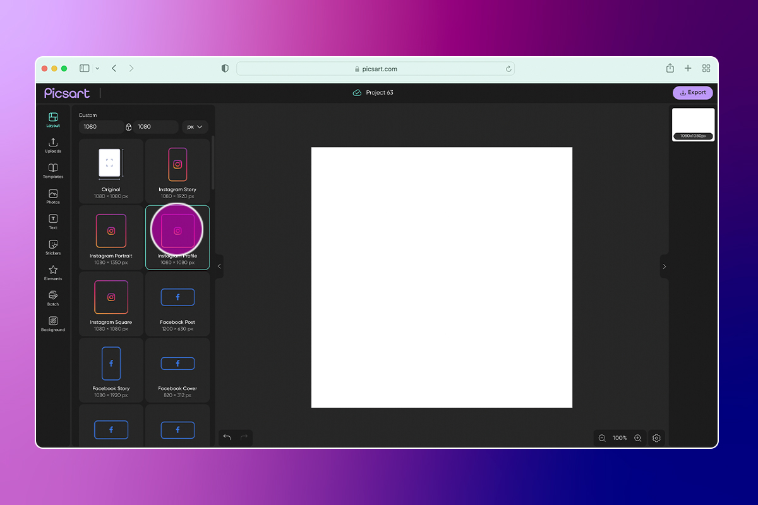Open the px unit dropdown

pos(195,127)
